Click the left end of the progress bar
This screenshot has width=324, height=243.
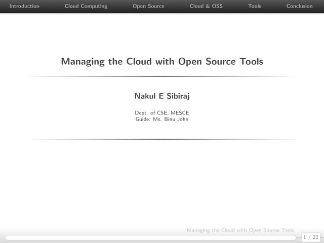click(x=6, y=237)
